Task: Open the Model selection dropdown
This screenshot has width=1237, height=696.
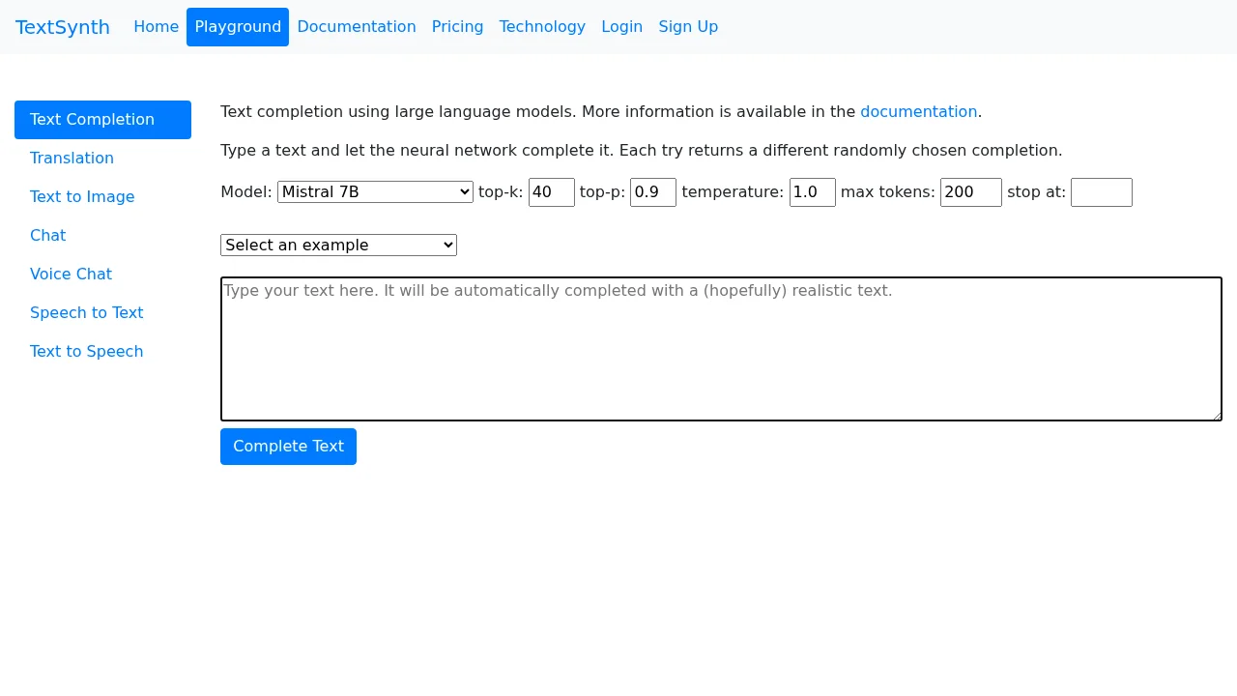Action: pos(375,191)
